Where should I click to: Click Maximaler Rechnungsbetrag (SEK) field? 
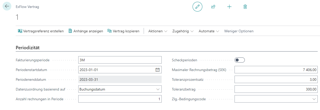point(276,69)
